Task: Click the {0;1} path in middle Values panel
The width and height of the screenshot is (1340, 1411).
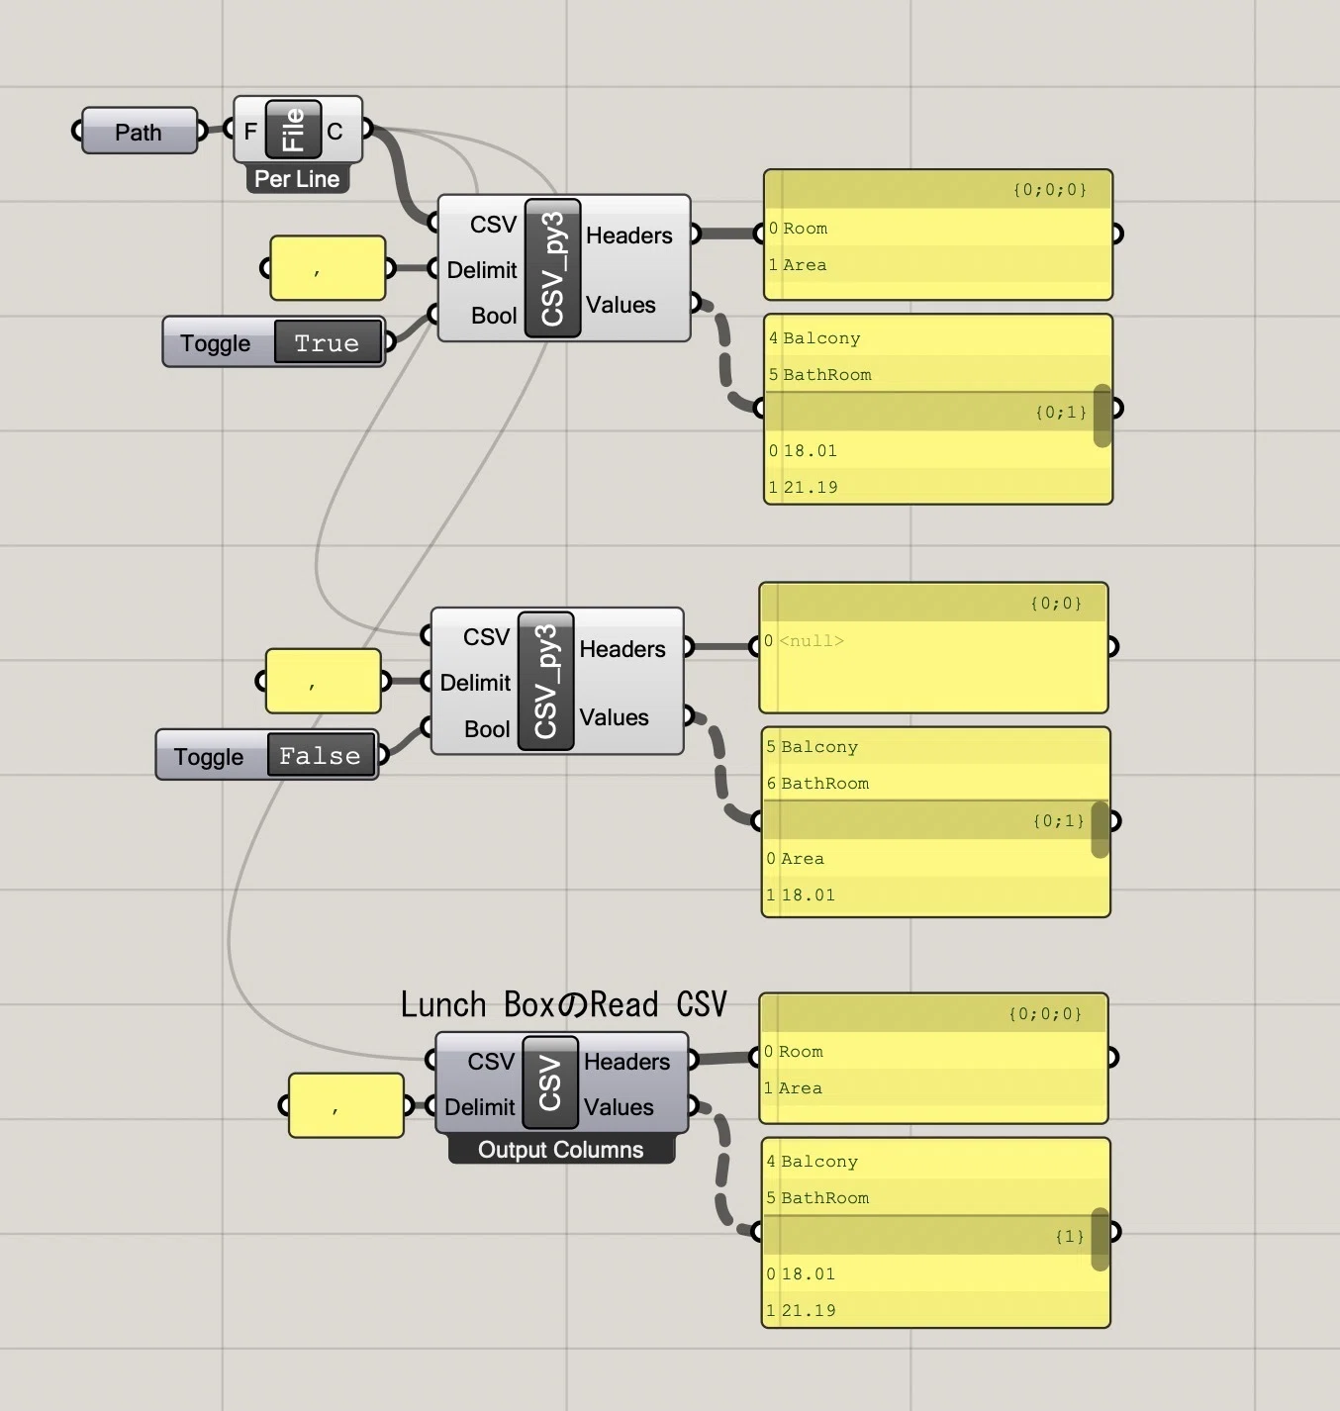Action: click(x=1059, y=820)
